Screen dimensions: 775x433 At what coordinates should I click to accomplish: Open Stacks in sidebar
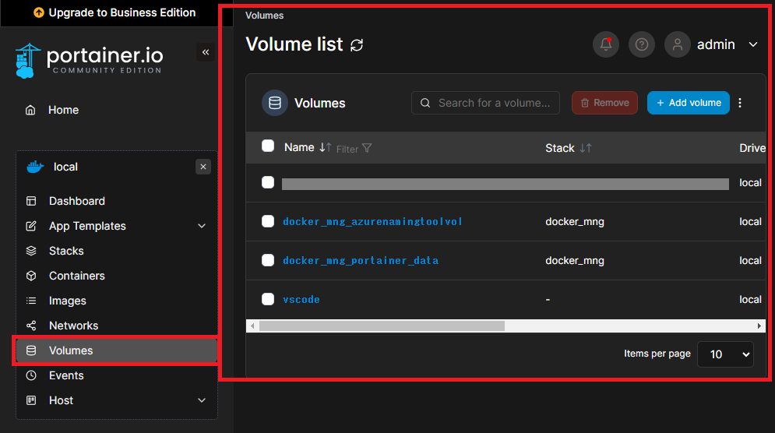66,251
